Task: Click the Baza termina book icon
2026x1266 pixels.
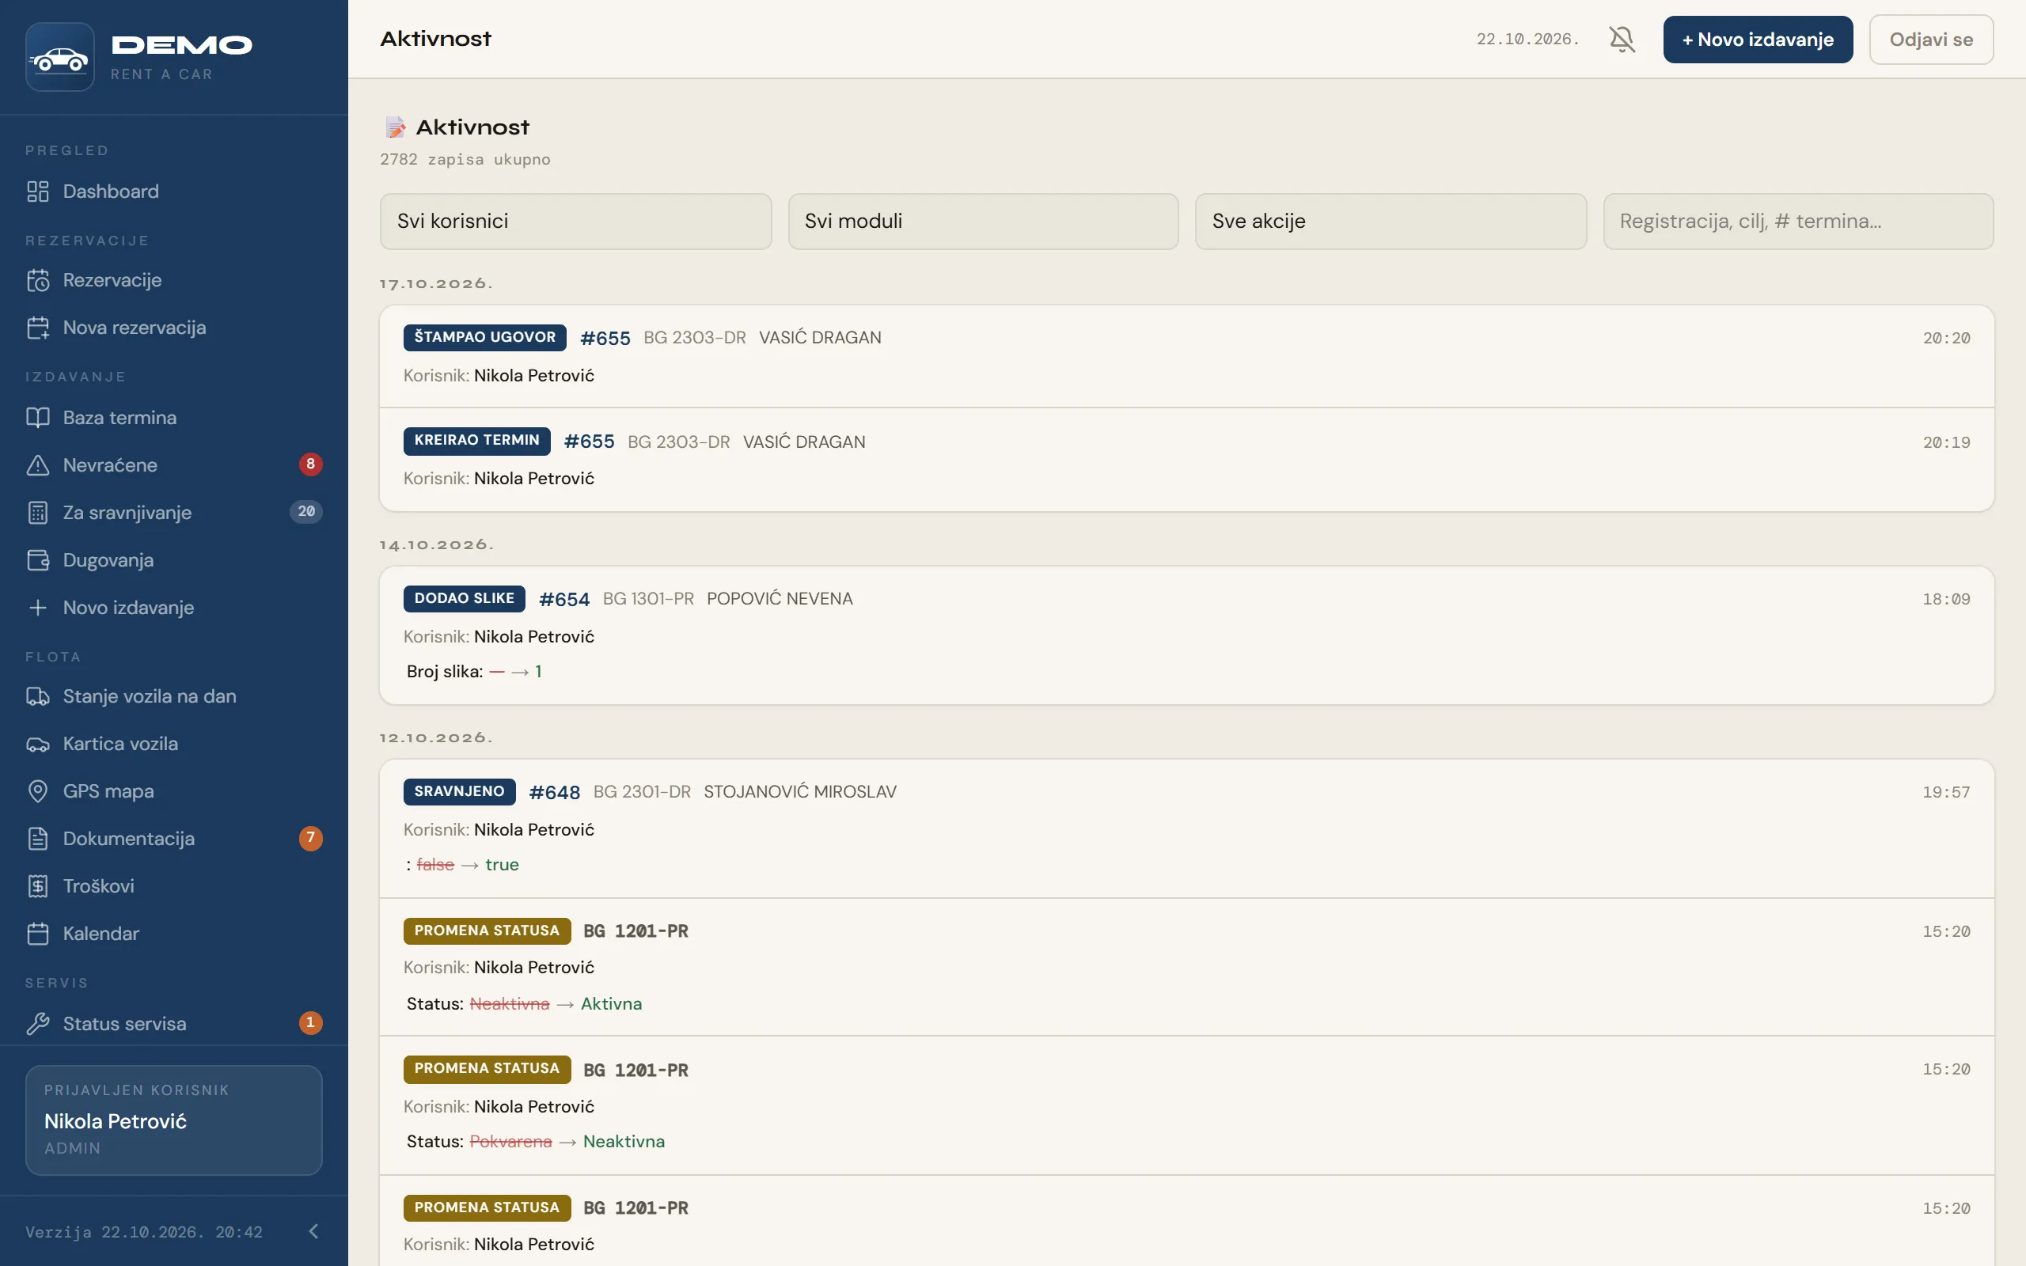Action: pyautogui.click(x=38, y=418)
